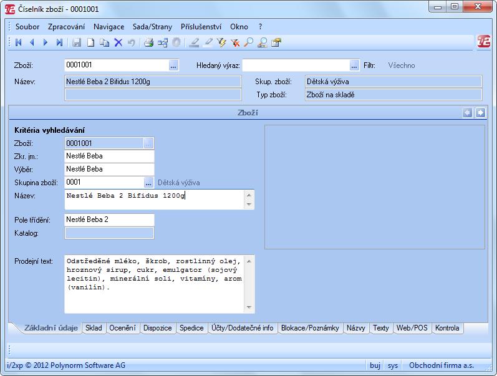Click the first pencil edit icon
497x376 pixels.
(x=194, y=42)
